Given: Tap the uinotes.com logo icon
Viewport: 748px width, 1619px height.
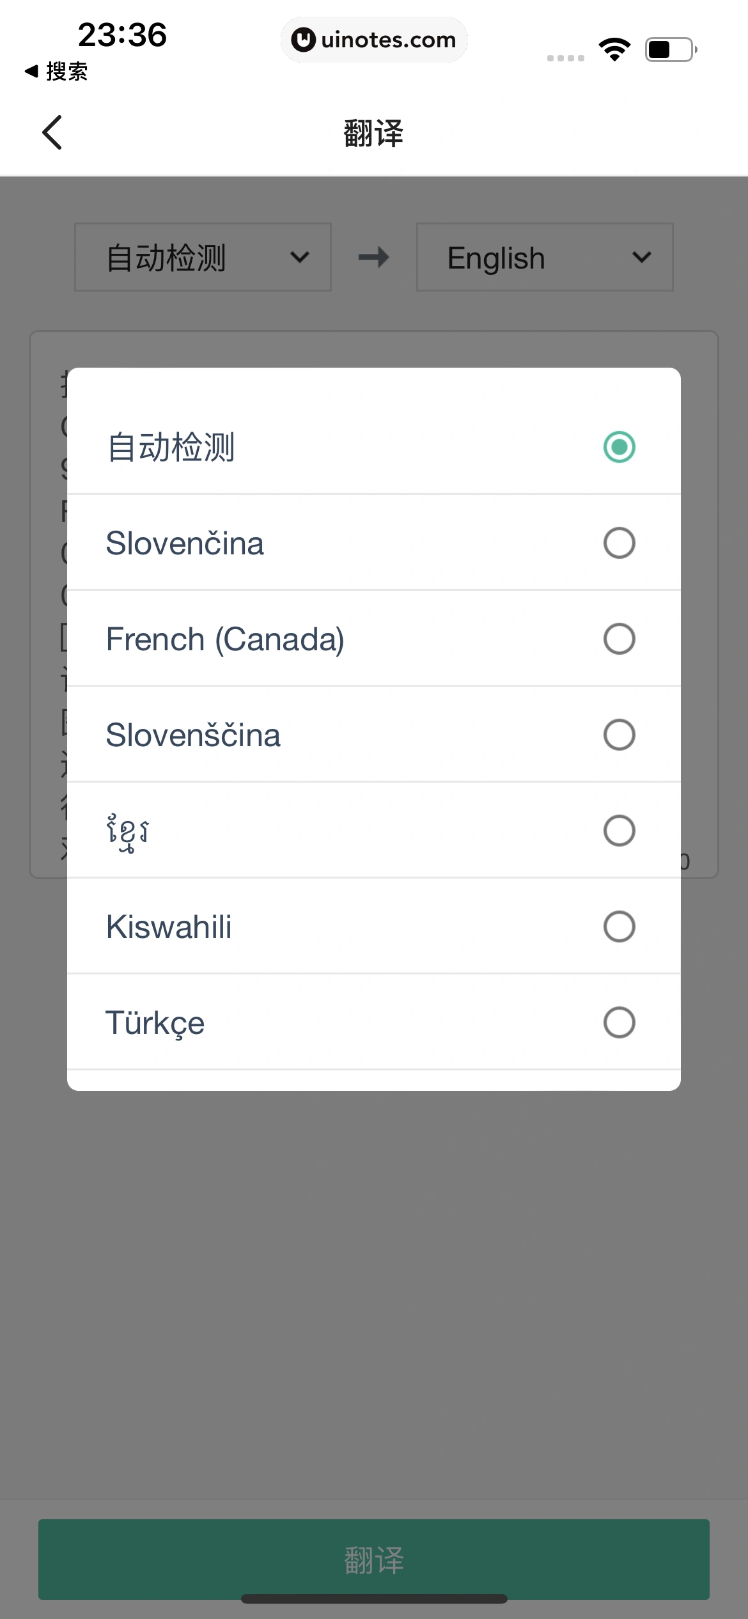Looking at the screenshot, I should 303,40.
